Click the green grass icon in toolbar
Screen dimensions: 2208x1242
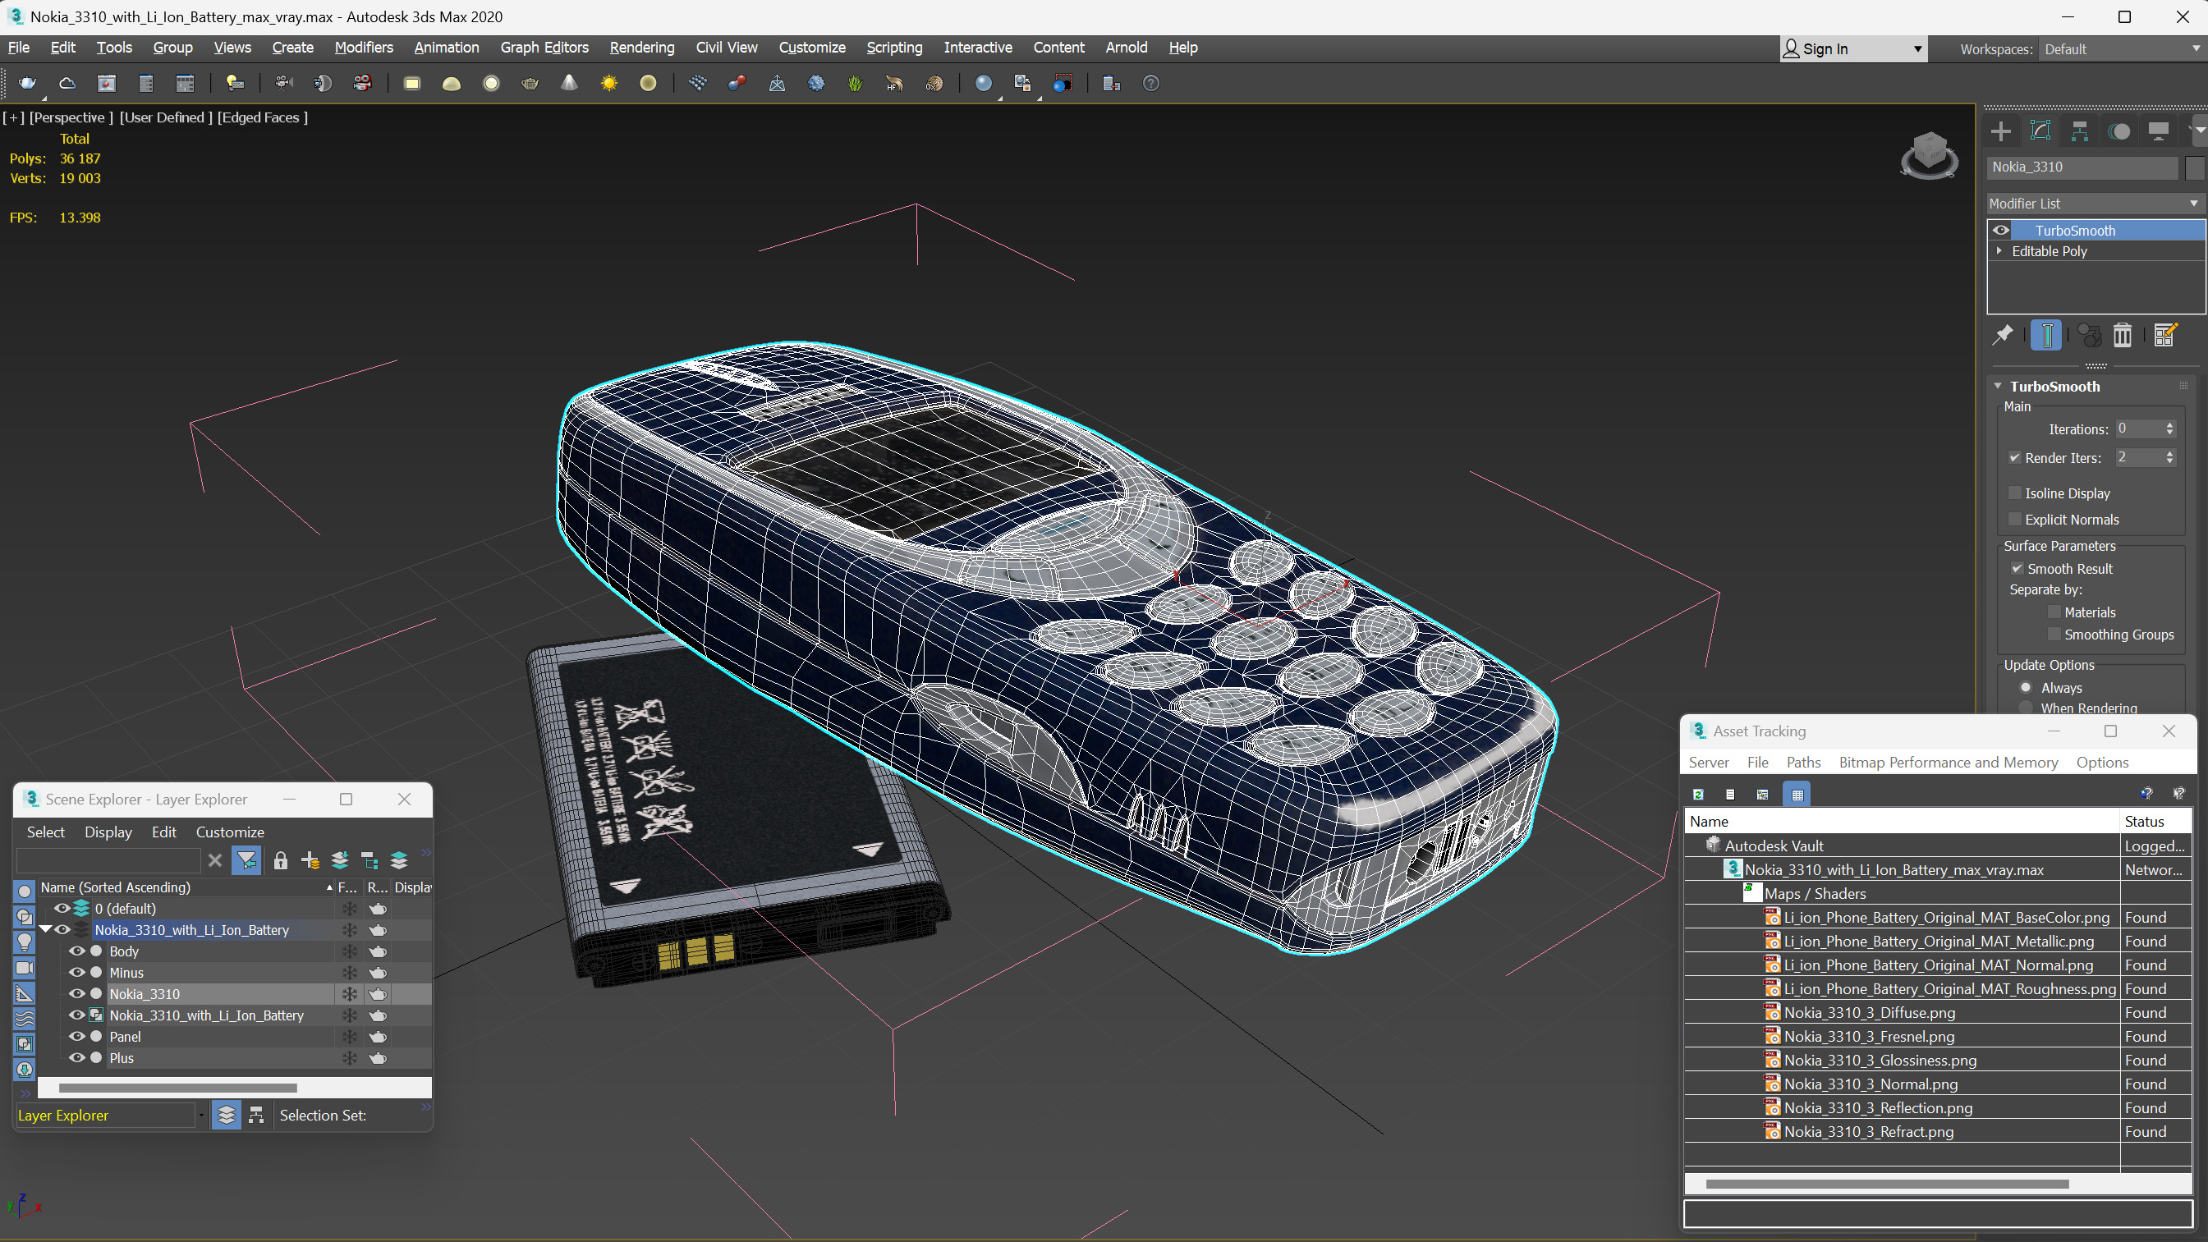[855, 83]
